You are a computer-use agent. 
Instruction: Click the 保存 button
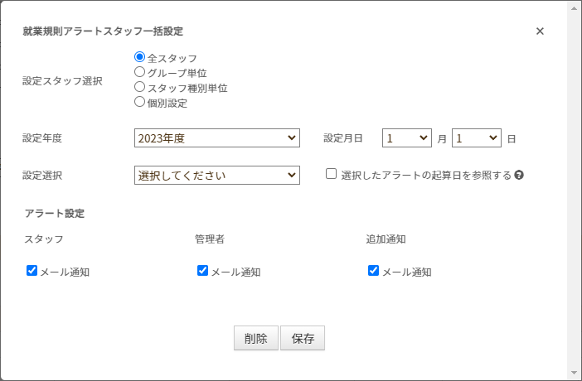tap(303, 338)
